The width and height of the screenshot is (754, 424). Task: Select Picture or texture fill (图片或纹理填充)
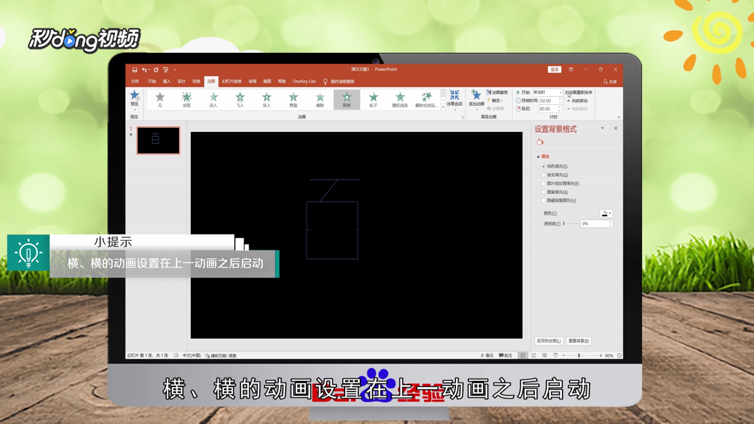tap(544, 183)
